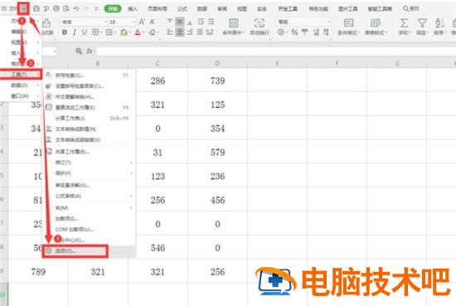Click the 查找 search box at ribbon end
The image size is (456, 306).
click(x=411, y=9)
